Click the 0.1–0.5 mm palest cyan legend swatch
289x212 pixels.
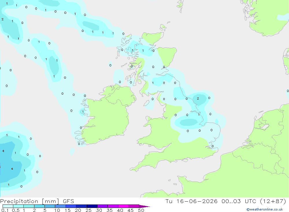8,206
